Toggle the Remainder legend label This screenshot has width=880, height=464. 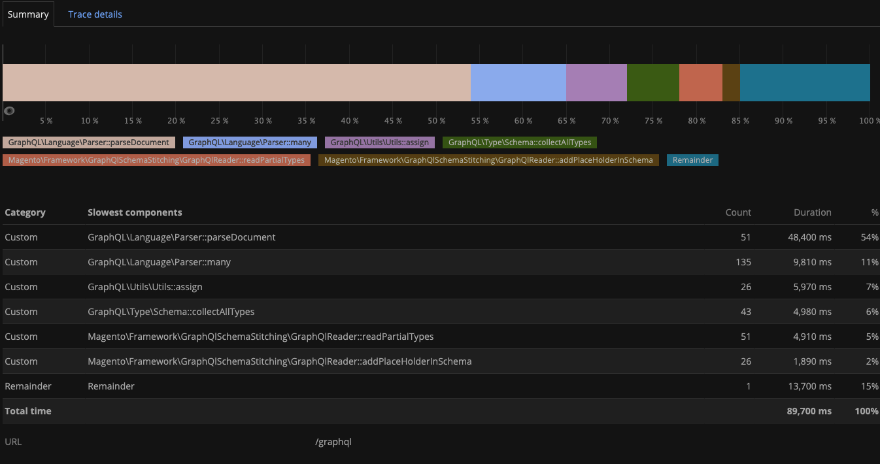coord(692,160)
